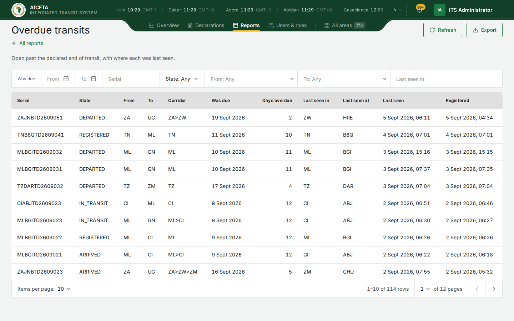This screenshot has width=514, height=321.
Task: Click serial TNB6QTD2609041
Action: coord(40,135)
